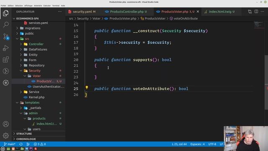The height and width of the screenshot is (151, 268).
Task: Open the Accounts icon in activity bar
Action: coord(5,124)
